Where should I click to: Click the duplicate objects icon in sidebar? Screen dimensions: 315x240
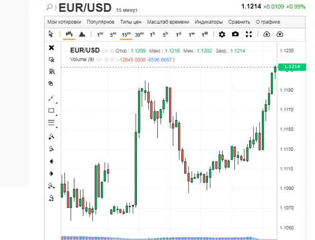click(51, 83)
